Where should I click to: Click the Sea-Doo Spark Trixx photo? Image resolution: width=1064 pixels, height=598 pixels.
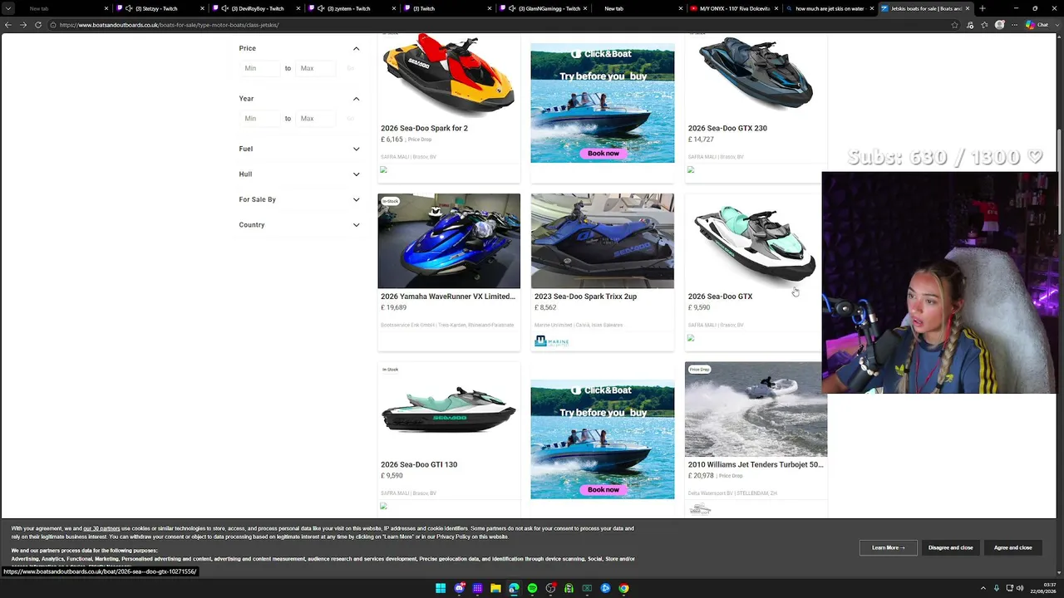(x=603, y=241)
